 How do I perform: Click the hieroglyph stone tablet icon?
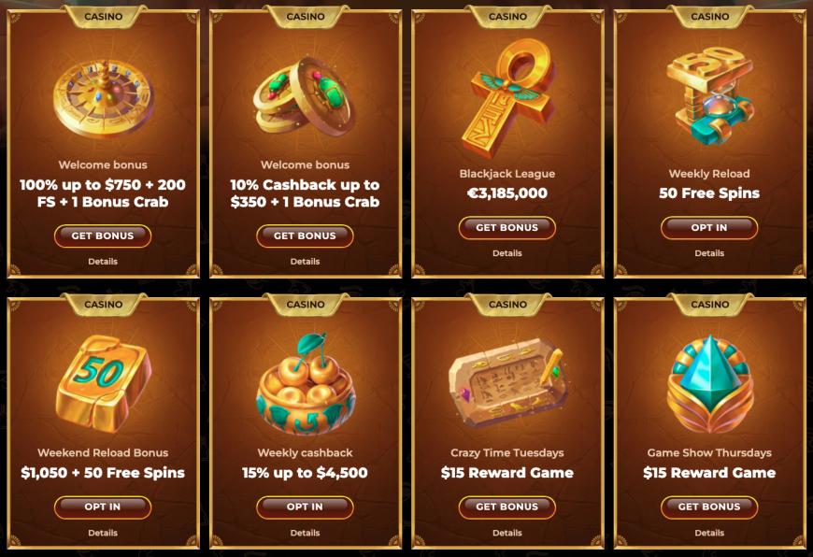(x=507, y=383)
